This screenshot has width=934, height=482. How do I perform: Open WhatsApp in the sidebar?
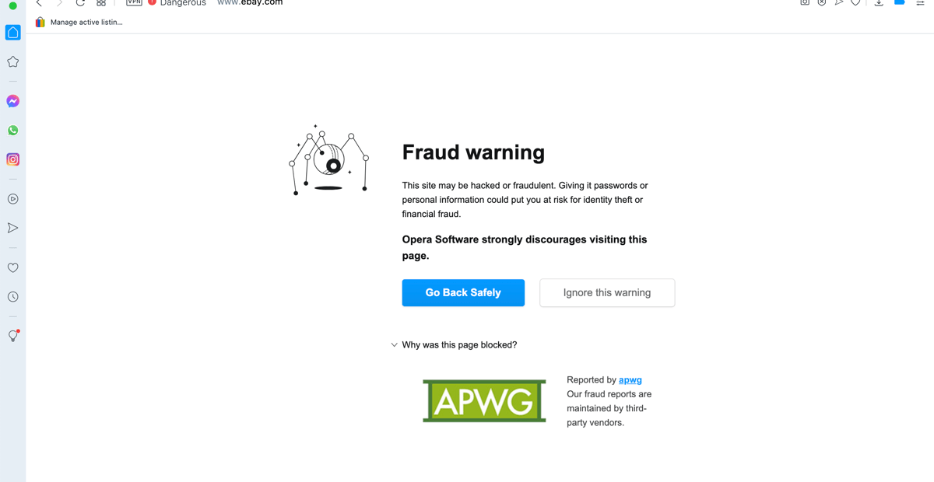click(x=12, y=130)
